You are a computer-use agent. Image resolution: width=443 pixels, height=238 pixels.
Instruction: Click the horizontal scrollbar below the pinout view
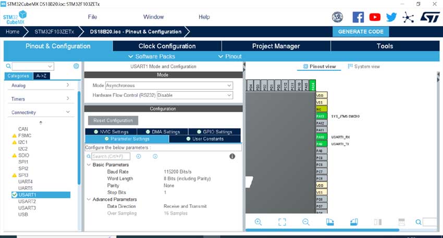323,230
